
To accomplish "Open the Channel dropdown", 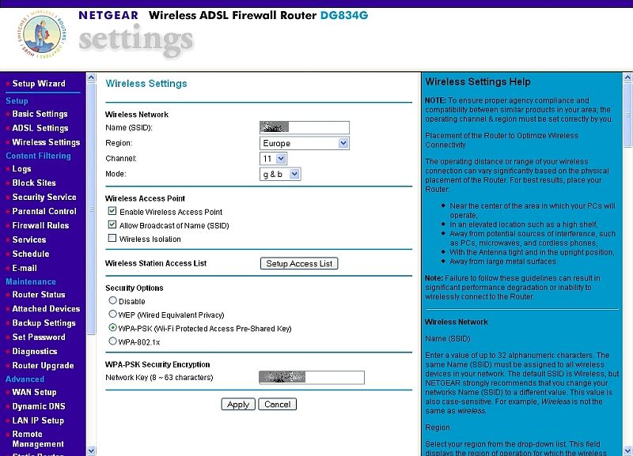I will [282, 158].
